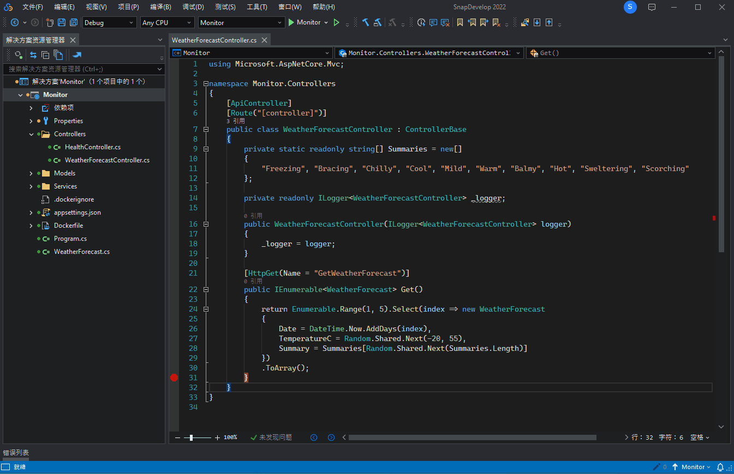Click the editor zoom slider handle
Image resolution: width=734 pixels, height=474 pixels.
191,437
